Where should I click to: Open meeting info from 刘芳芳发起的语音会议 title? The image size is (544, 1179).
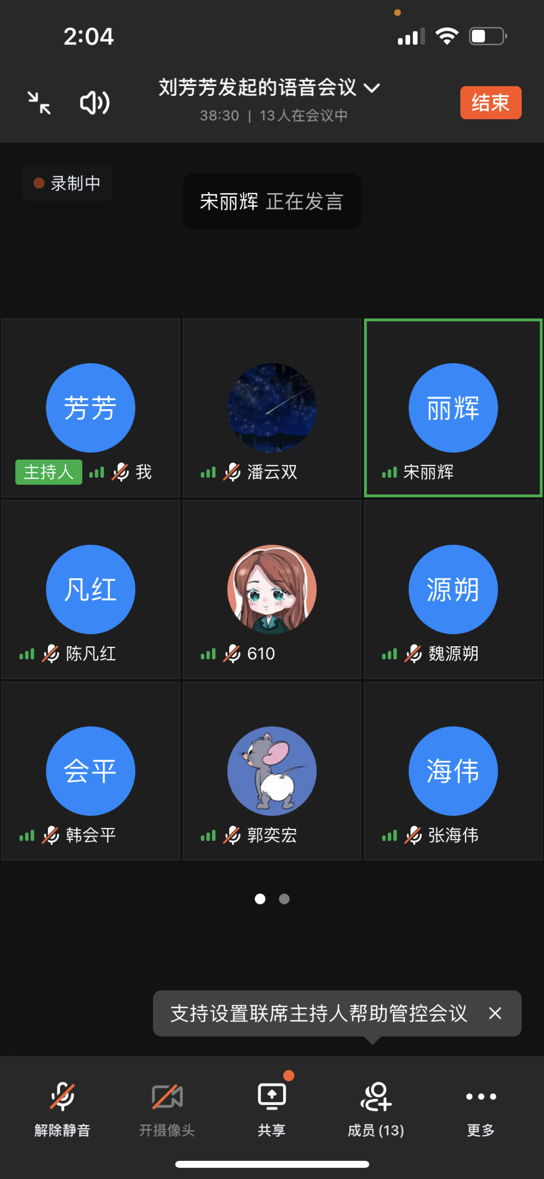pyautogui.click(x=257, y=87)
